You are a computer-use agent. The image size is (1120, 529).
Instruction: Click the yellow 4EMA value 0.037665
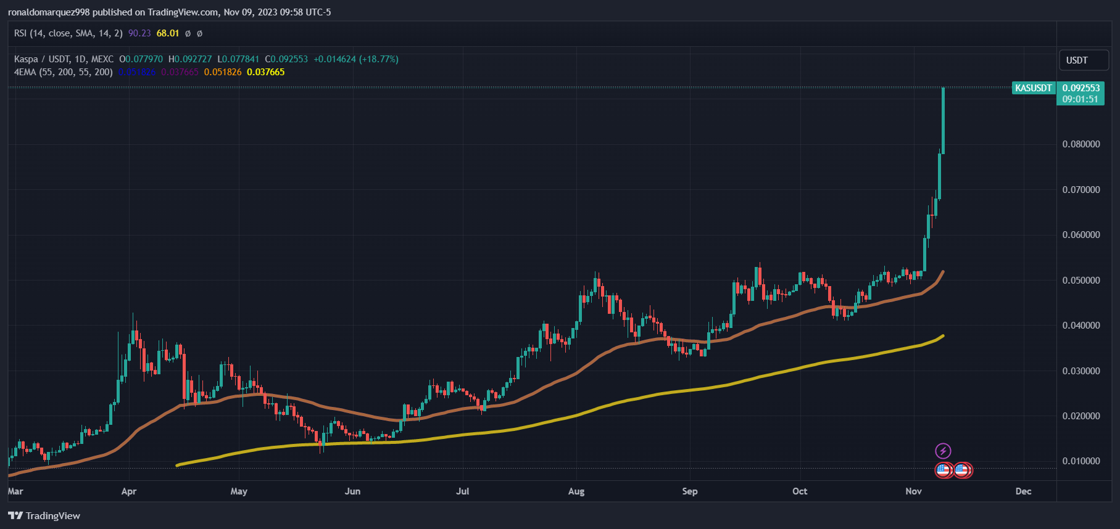click(x=266, y=72)
